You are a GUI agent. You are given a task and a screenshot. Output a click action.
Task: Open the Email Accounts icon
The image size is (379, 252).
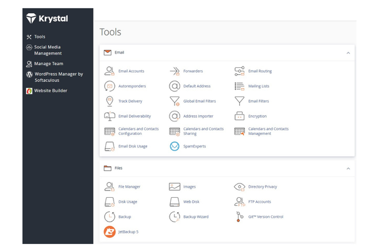click(x=110, y=71)
